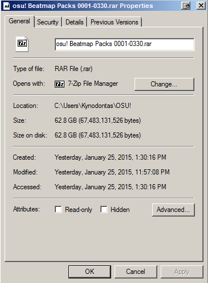Click the Cancel button
This screenshot has width=208, height=283.
[136, 272]
